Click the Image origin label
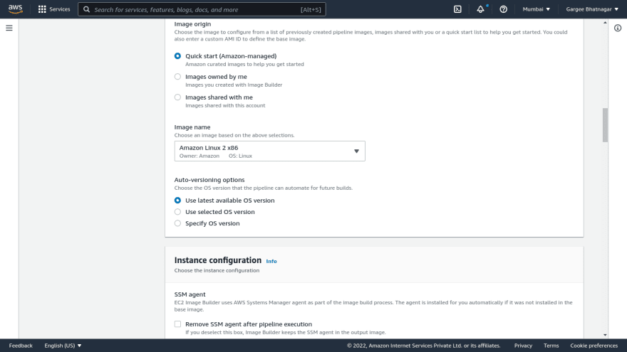Viewport: 627px width, 352px height. 193,24
